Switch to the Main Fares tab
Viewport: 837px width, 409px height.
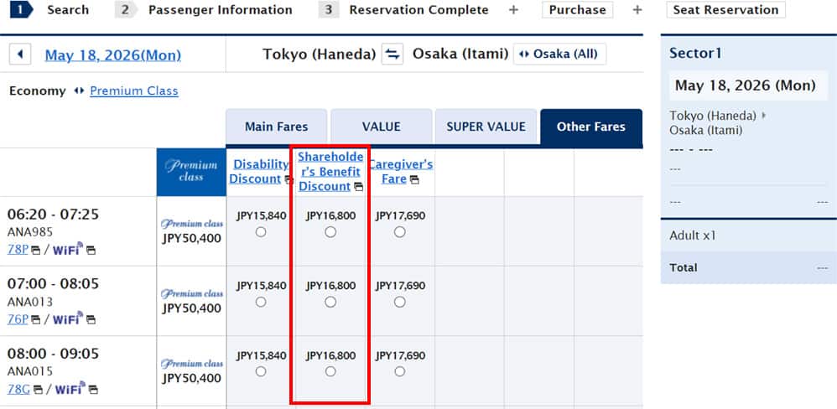pyautogui.click(x=276, y=127)
